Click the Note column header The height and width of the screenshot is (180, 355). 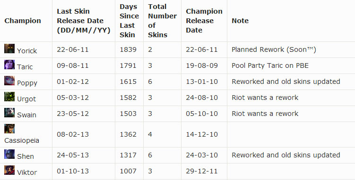[x=240, y=21]
